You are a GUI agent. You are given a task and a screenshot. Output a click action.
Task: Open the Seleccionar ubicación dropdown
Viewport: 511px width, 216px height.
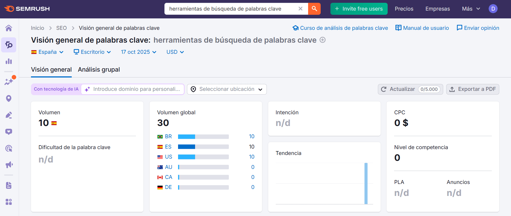click(x=227, y=89)
